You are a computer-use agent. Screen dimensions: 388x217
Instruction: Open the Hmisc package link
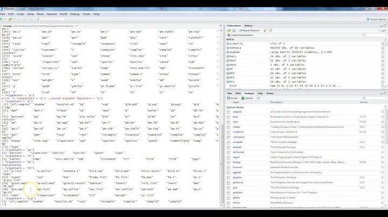coord(236,202)
